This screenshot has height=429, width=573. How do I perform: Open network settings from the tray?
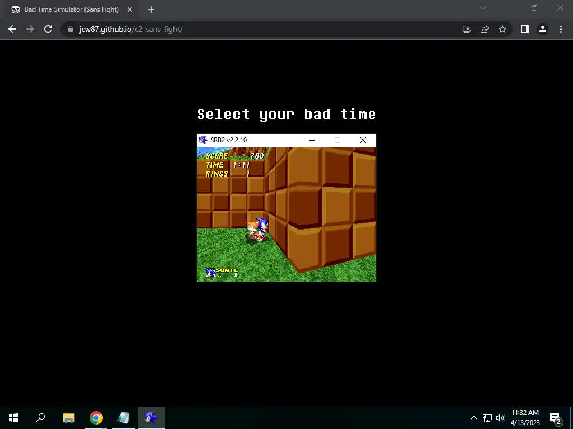pos(487,418)
